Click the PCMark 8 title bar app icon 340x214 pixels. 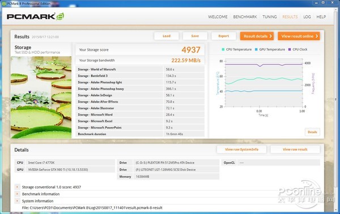coord(4,4)
